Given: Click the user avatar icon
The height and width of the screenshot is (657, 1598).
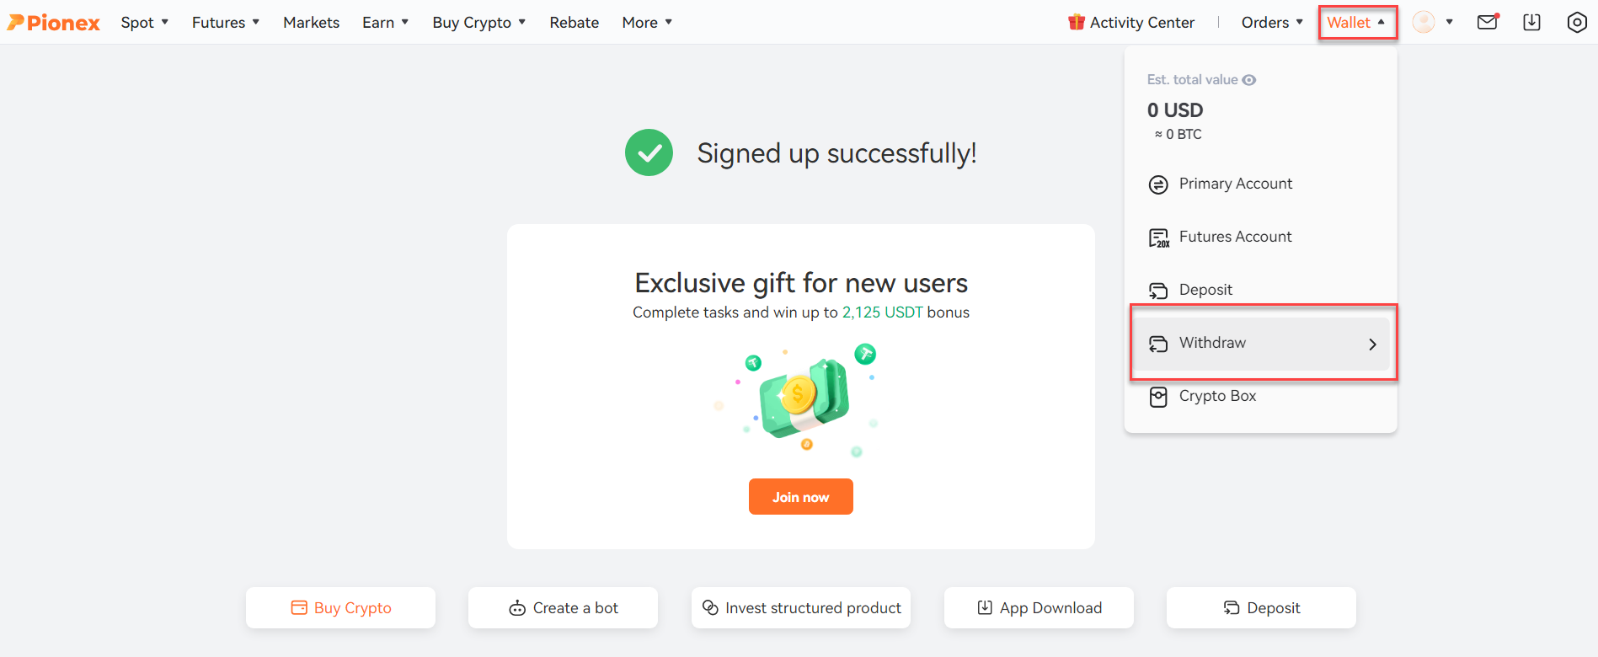Looking at the screenshot, I should pyautogui.click(x=1424, y=22).
